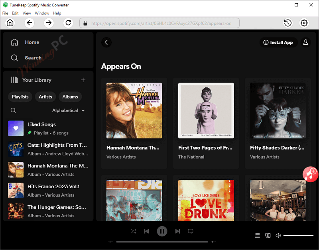Click the plus icon in Your Library
The width and height of the screenshot is (319, 250).
(83, 80)
